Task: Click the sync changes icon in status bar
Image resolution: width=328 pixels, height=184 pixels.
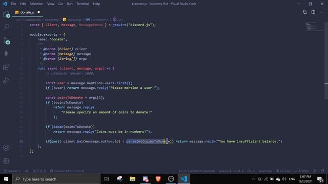Action: click(x=27, y=171)
